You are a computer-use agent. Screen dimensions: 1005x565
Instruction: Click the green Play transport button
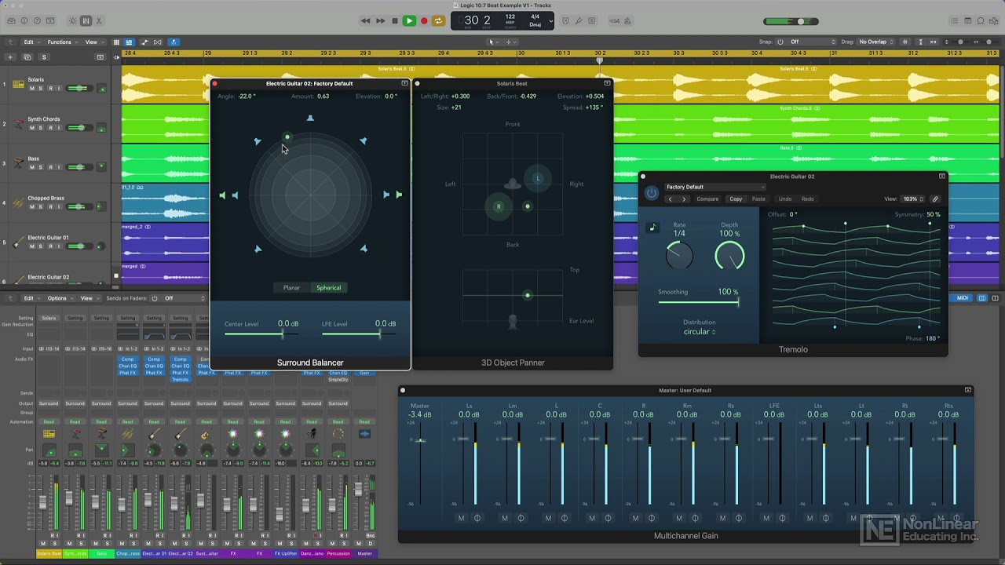pos(409,20)
